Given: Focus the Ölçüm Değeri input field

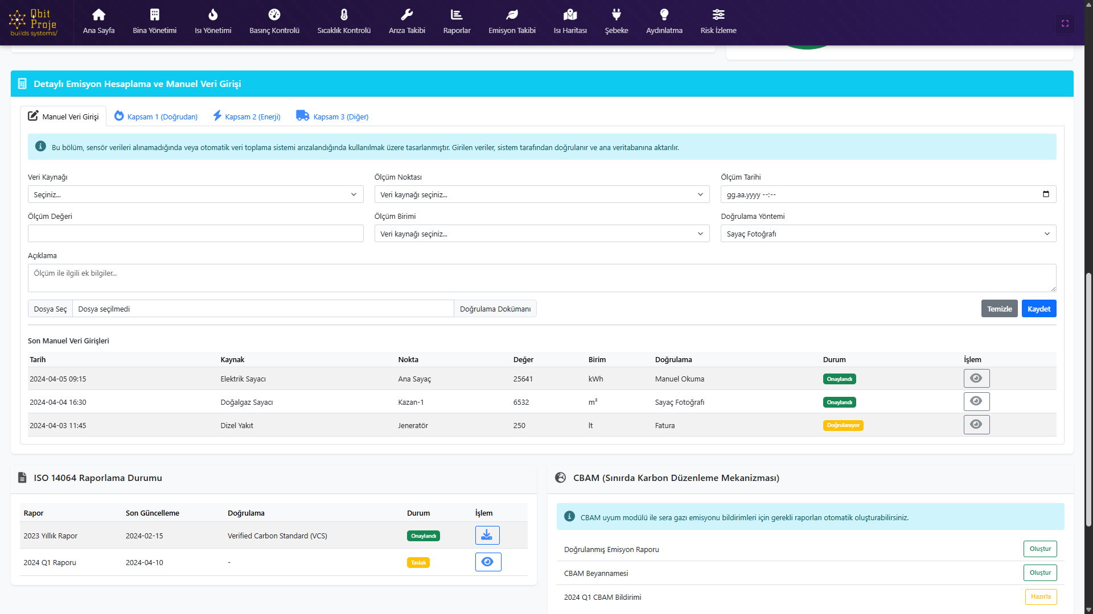Looking at the screenshot, I should (x=195, y=234).
